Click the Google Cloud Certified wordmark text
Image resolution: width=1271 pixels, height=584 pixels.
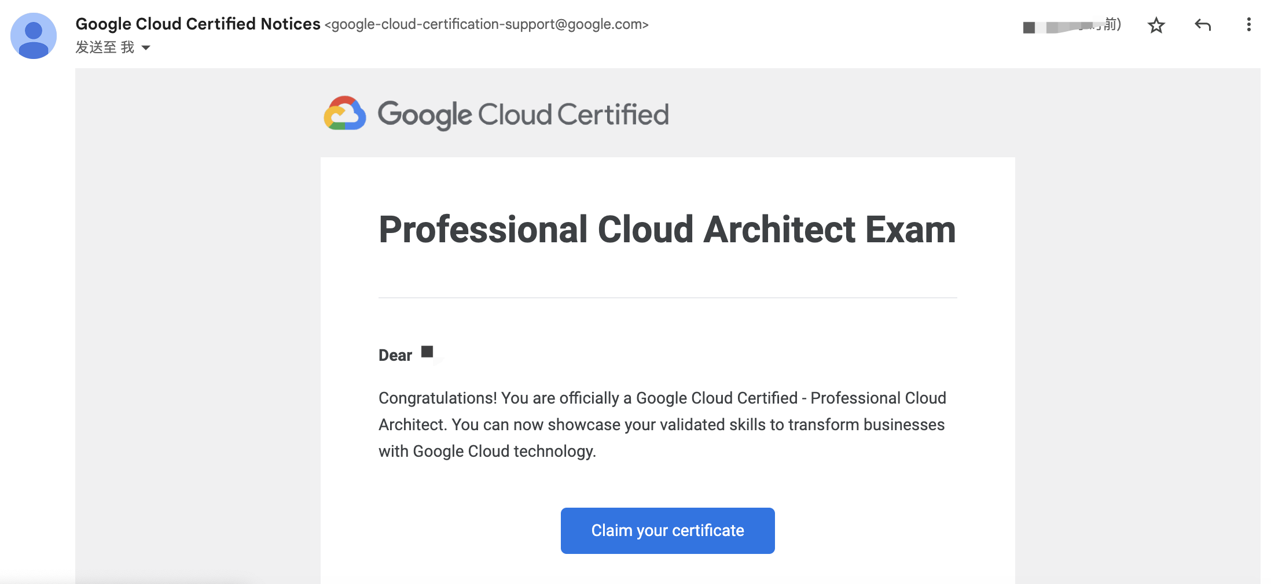tap(523, 114)
